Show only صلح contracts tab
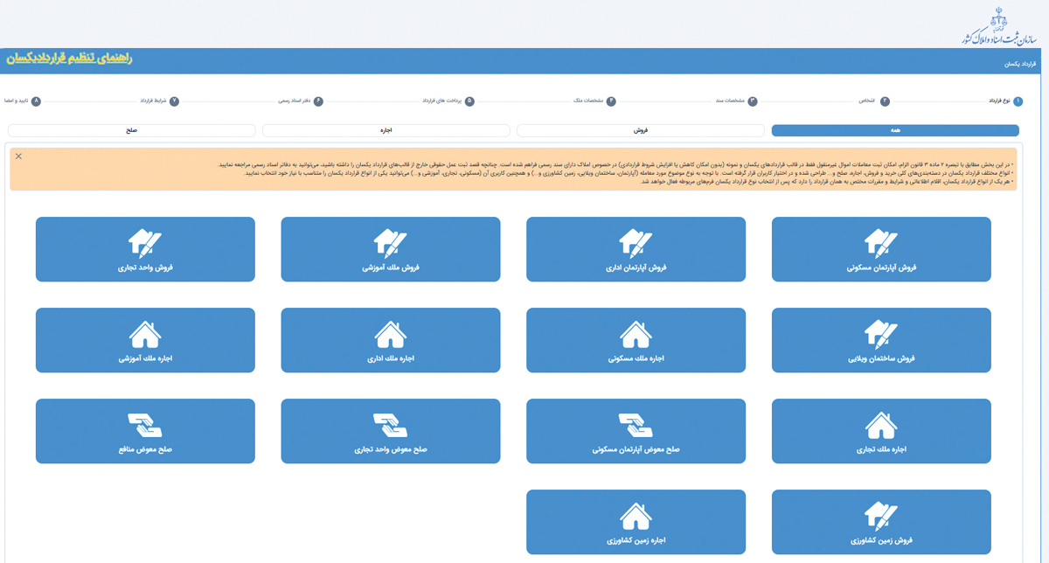Viewport: 1049px width, 563px height. point(132,130)
